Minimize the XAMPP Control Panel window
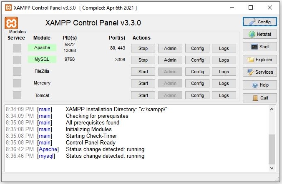This screenshot has width=282, height=184. (232, 7)
